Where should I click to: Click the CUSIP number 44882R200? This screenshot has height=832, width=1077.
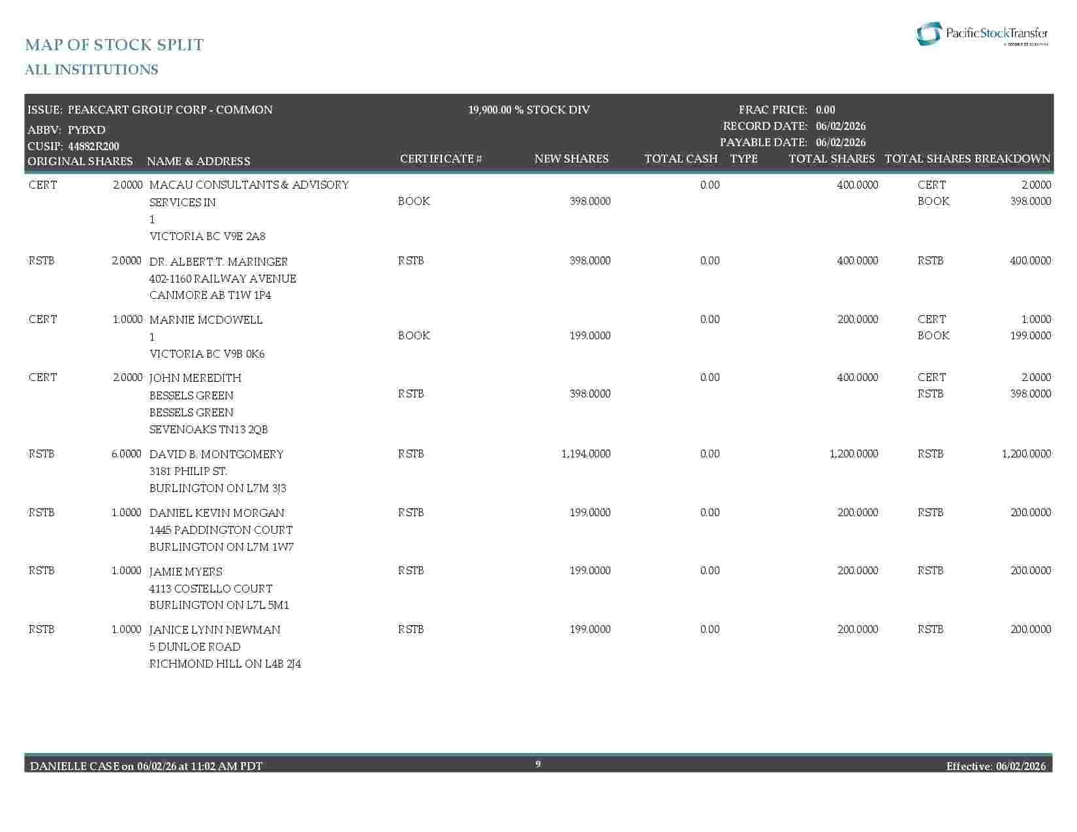[93, 146]
